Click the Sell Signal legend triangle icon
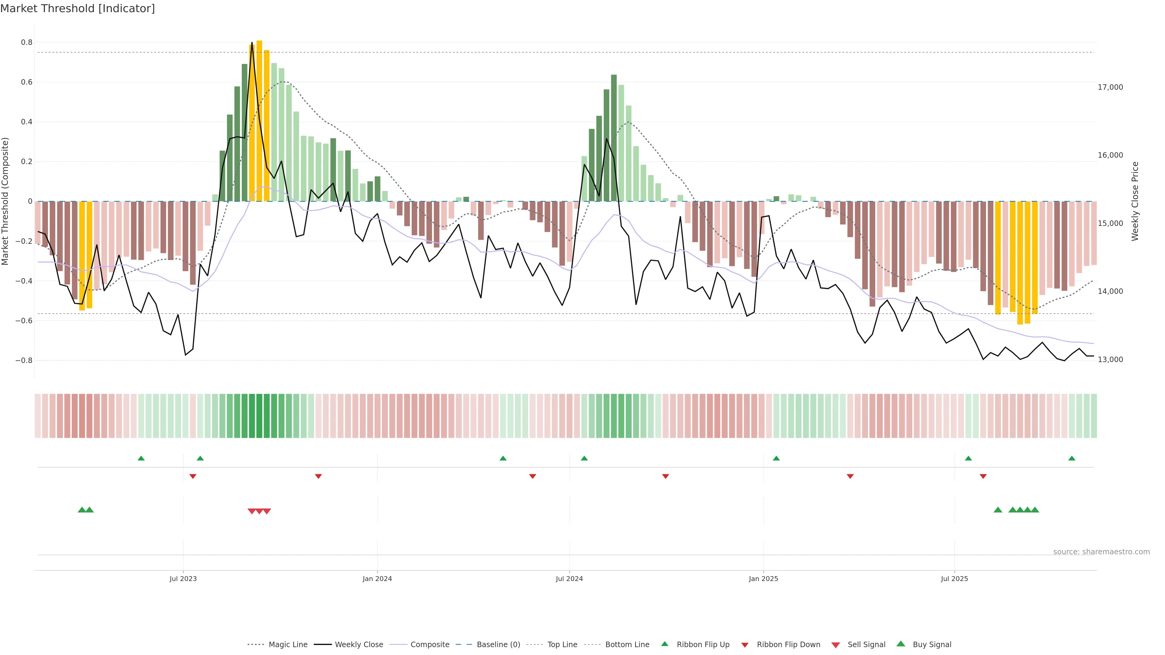Image resolution: width=1165 pixels, height=655 pixels. pyautogui.click(x=835, y=645)
